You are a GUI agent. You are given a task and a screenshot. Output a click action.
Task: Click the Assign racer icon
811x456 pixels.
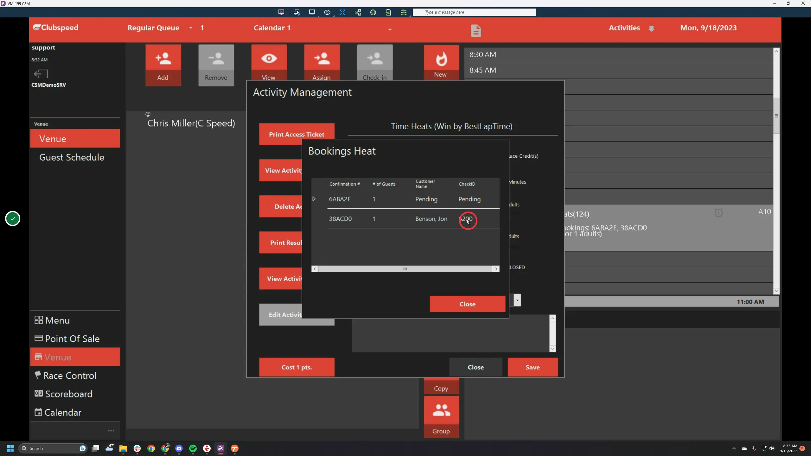[322, 62]
